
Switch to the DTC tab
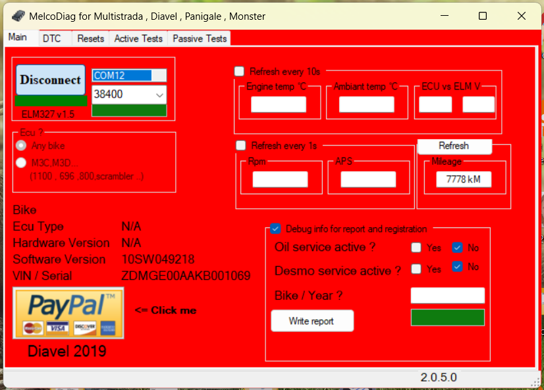[51, 38]
